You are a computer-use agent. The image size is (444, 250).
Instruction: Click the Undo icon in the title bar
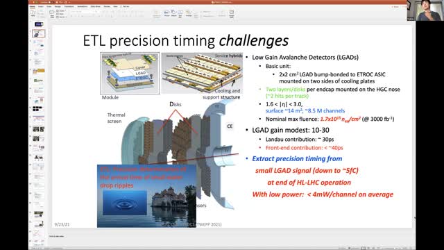click(x=60, y=2)
